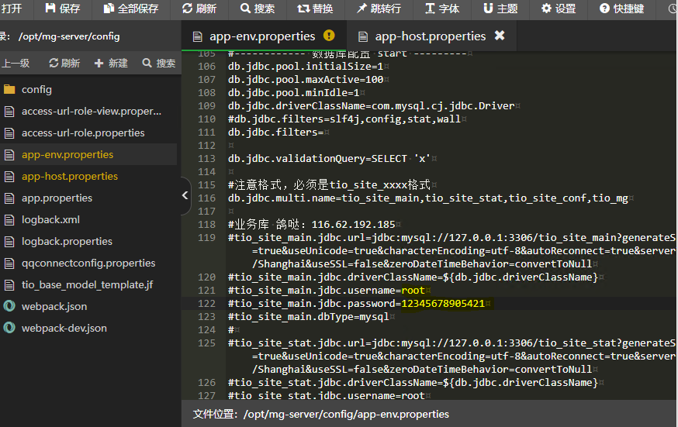Switch to app-env.properties tab
Image resolution: width=678 pixels, height=427 pixels.
(x=262, y=36)
